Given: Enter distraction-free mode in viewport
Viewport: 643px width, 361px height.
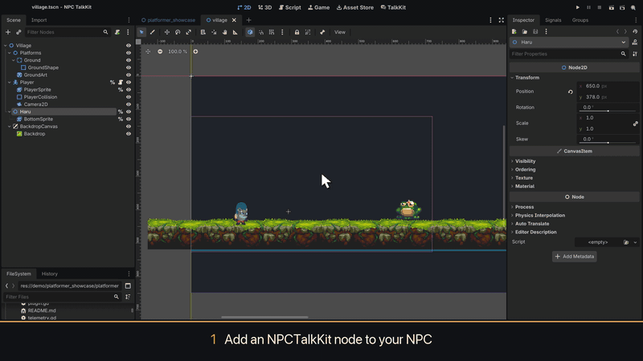Looking at the screenshot, I should [x=501, y=20].
